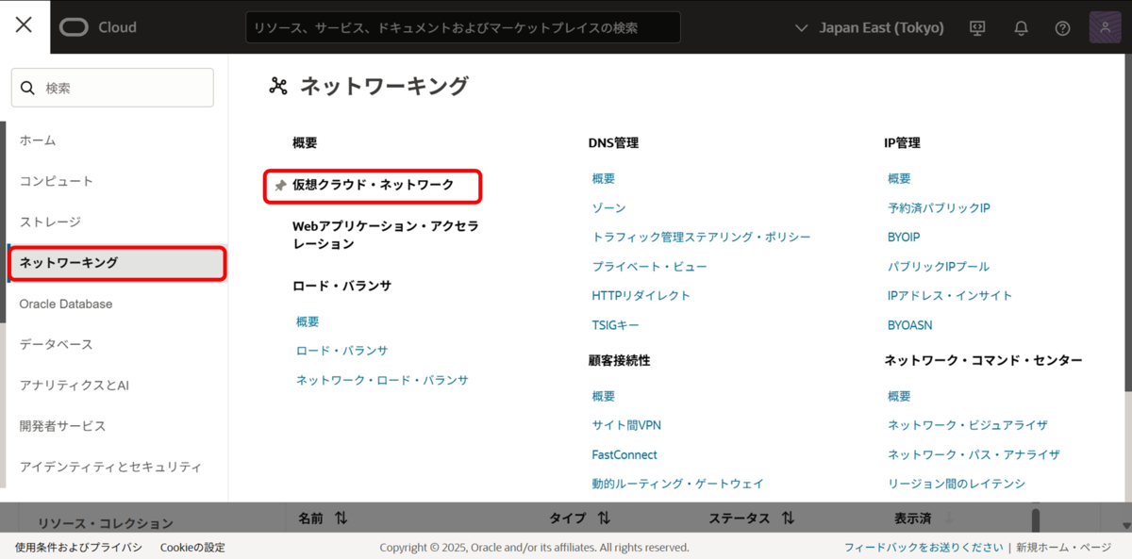Open 動的ルーティング・ゲートウェイ
Image resolution: width=1132 pixels, height=559 pixels.
(x=677, y=484)
